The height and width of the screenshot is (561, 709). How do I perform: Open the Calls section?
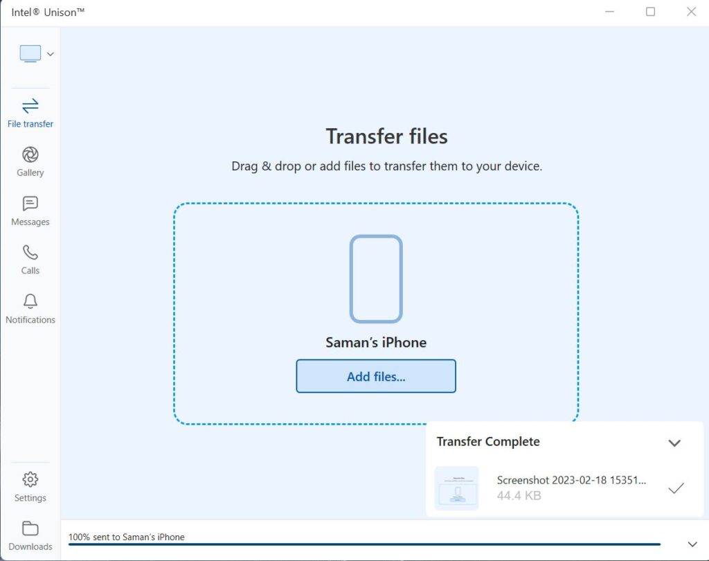(x=30, y=260)
